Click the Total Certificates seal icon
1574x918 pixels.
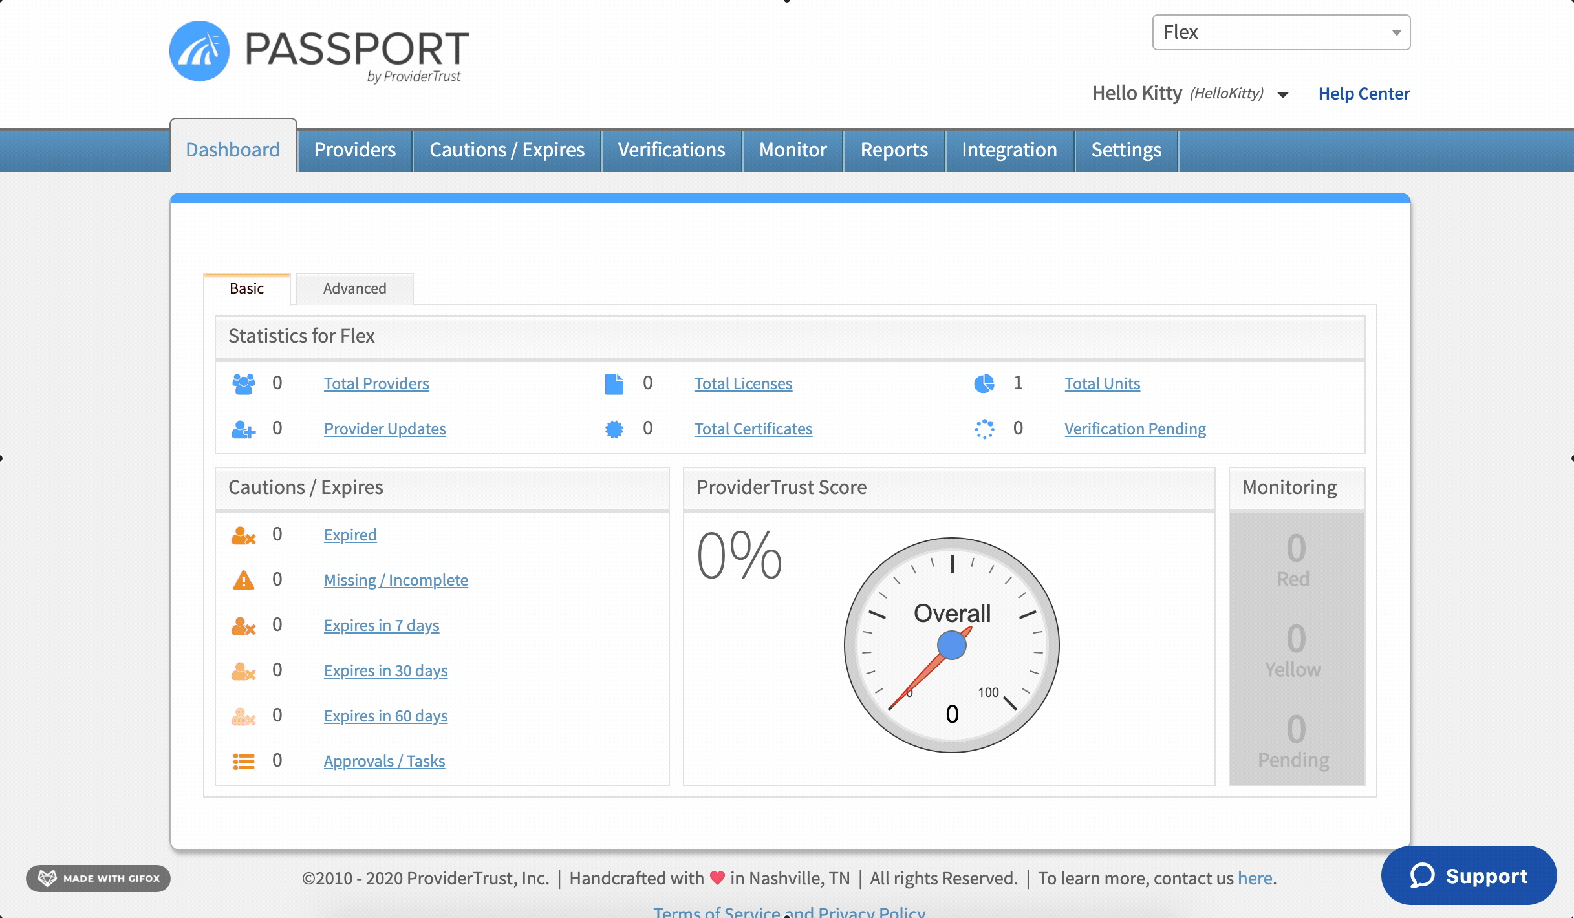coord(614,429)
